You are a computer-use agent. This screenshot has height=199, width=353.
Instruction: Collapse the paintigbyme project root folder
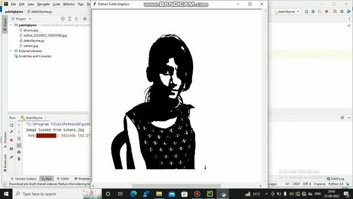tap(11, 25)
